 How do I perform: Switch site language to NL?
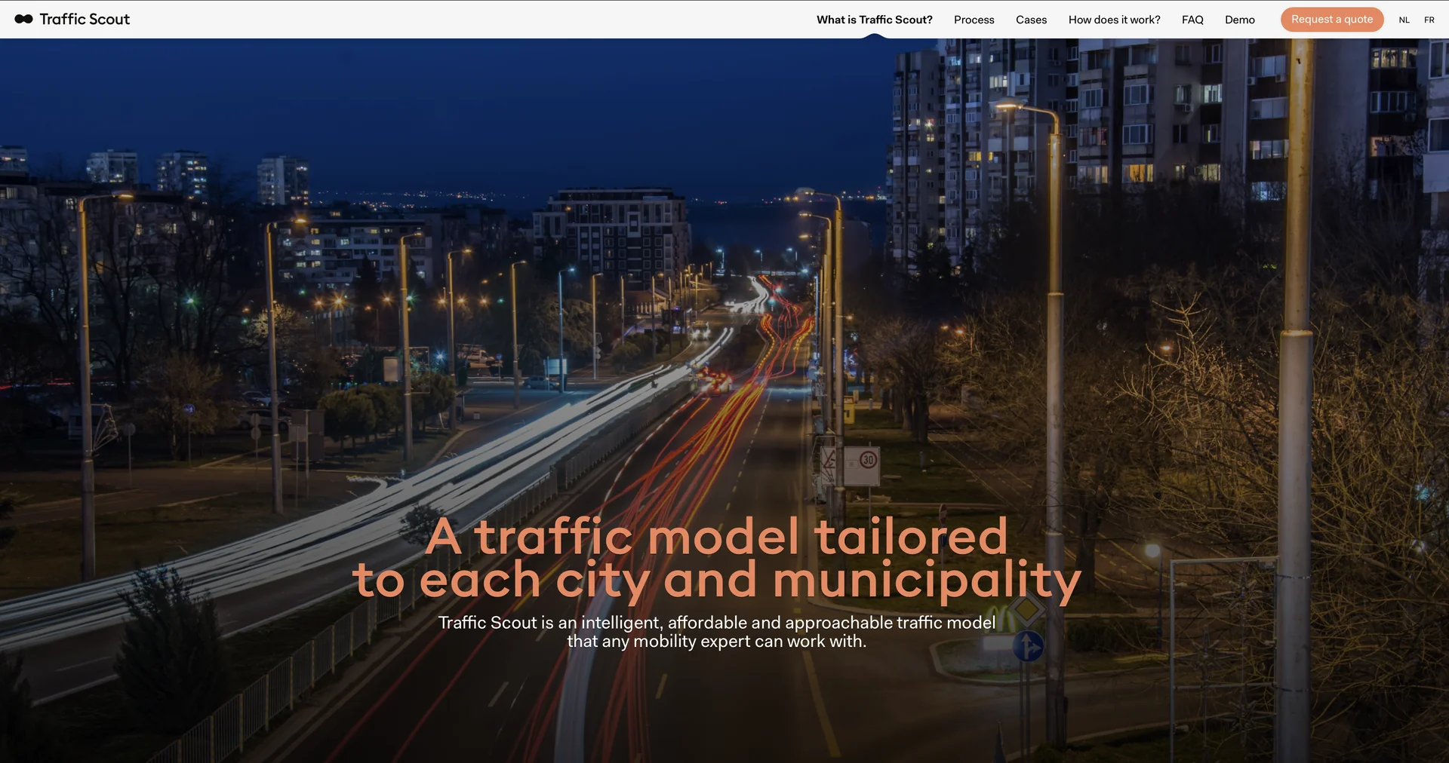(x=1404, y=20)
